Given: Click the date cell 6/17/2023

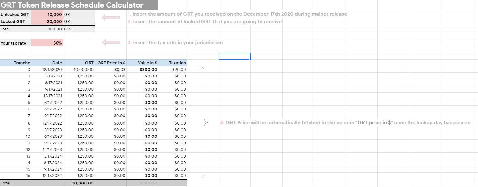Looking at the screenshot, I should pos(47,136).
